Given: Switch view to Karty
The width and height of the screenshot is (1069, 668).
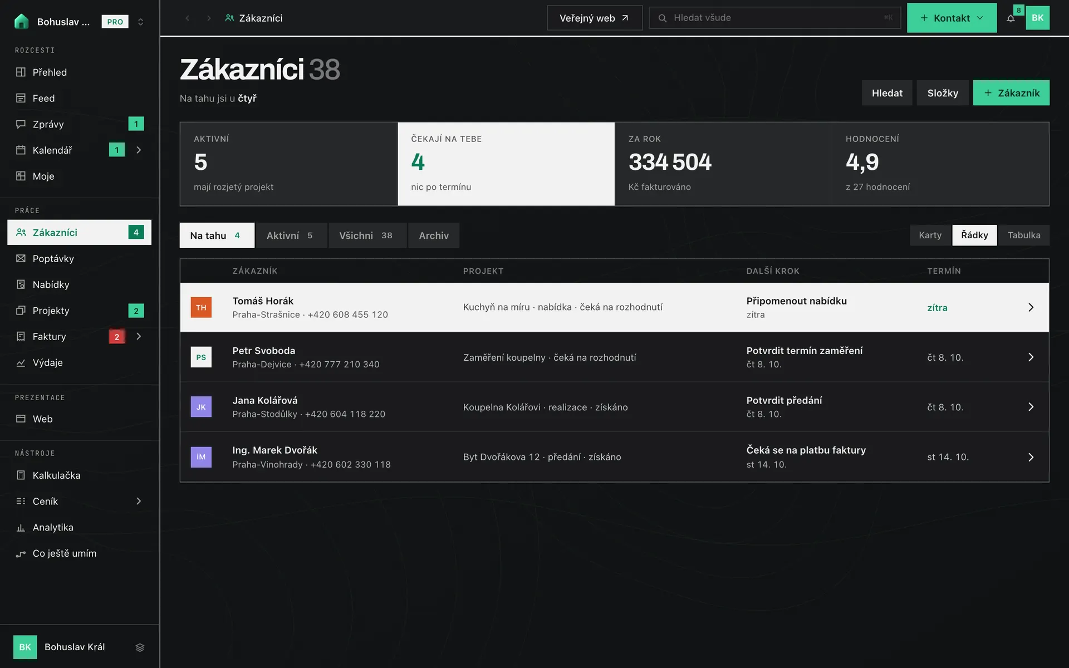Looking at the screenshot, I should tap(930, 235).
